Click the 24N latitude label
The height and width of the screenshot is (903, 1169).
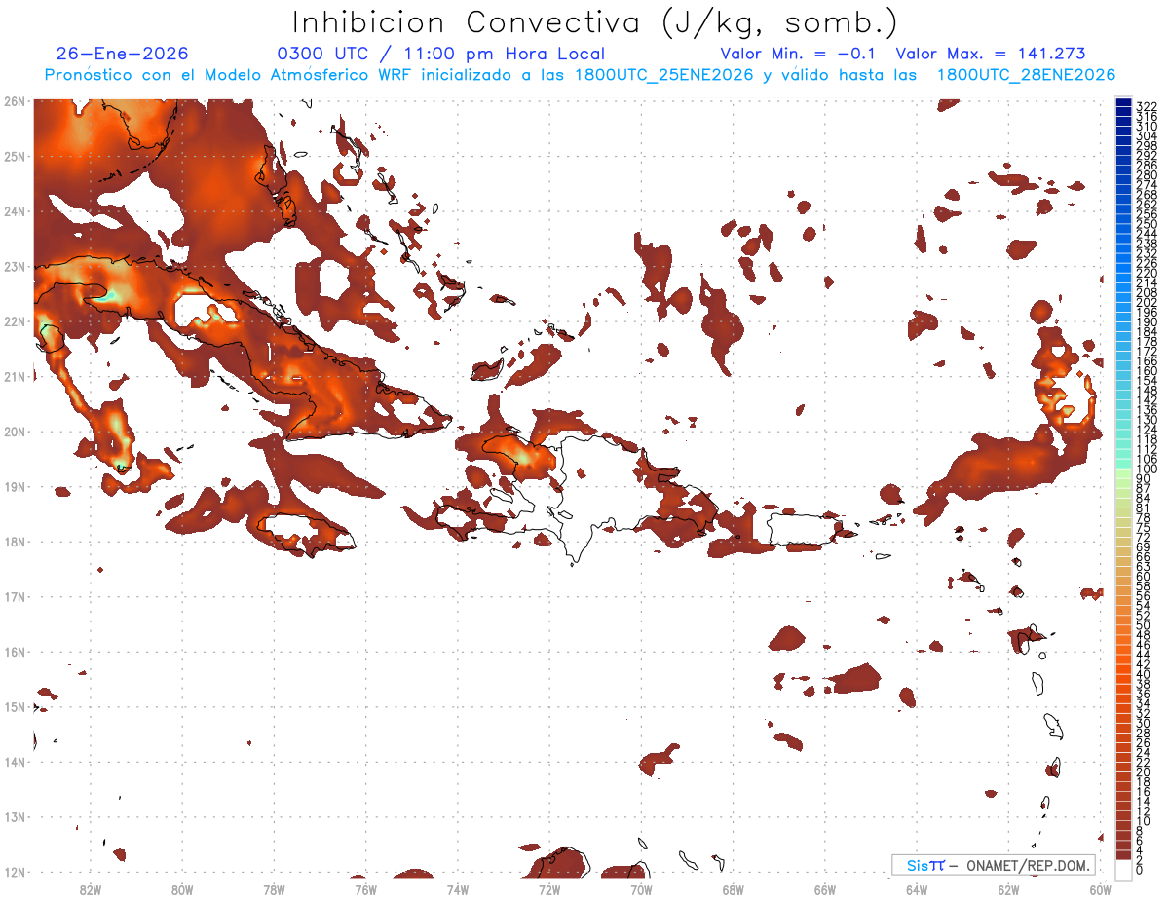pyautogui.click(x=14, y=211)
